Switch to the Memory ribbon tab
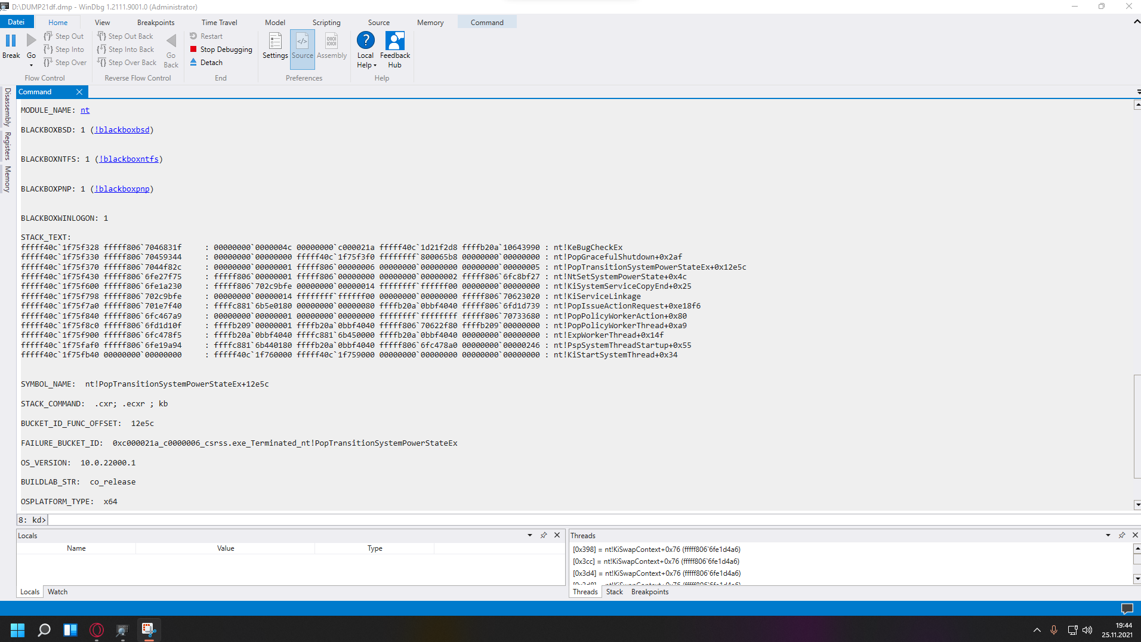 tap(430, 23)
